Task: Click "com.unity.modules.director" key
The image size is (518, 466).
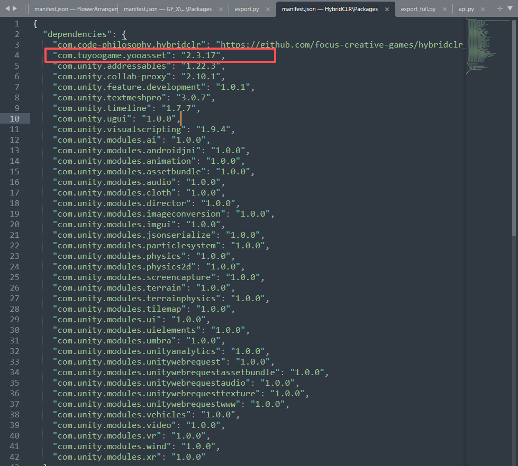Action: (122, 203)
